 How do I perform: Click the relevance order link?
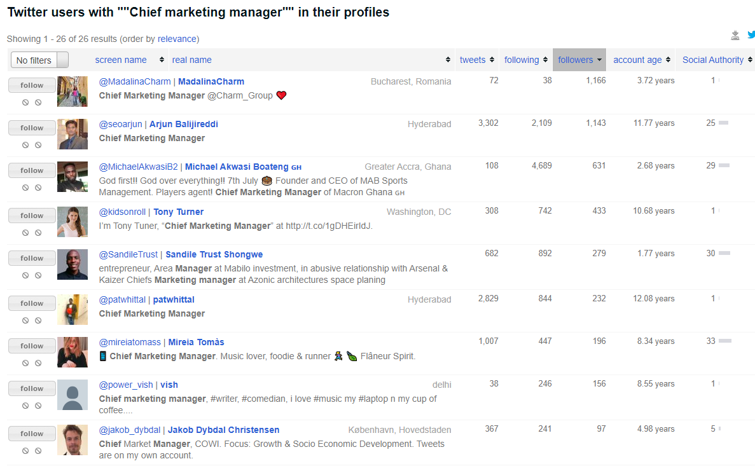click(177, 39)
